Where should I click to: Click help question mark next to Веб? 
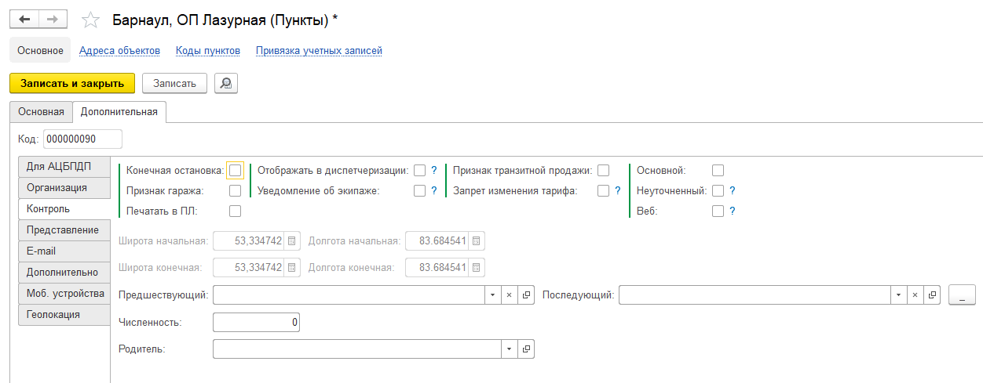tap(732, 211)
